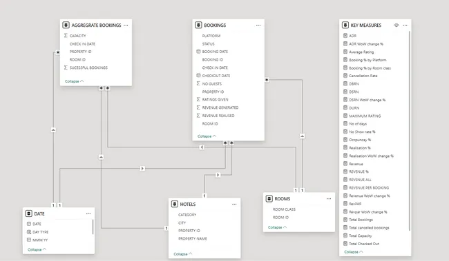
Task: Select the BOOKING DATE field
Action: click(212, 52)
